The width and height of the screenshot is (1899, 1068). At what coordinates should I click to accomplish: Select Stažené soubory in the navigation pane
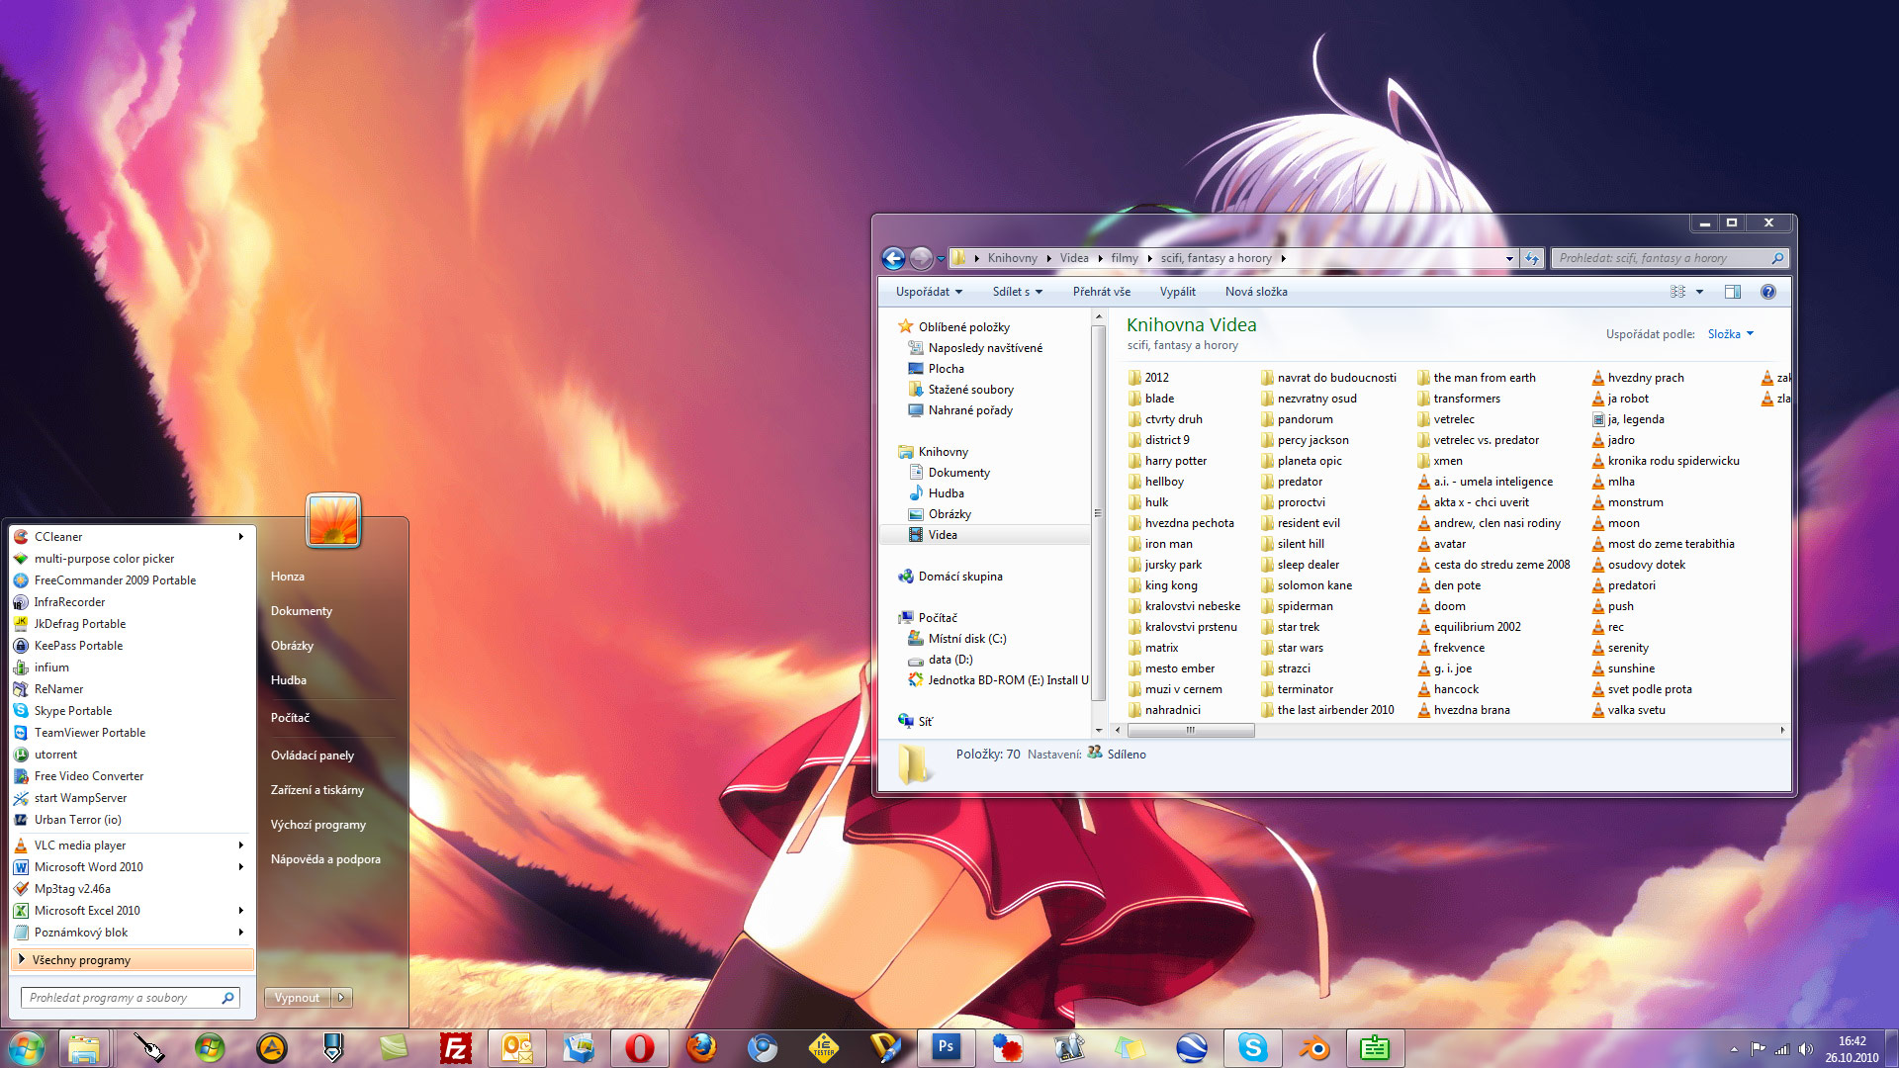970,390
